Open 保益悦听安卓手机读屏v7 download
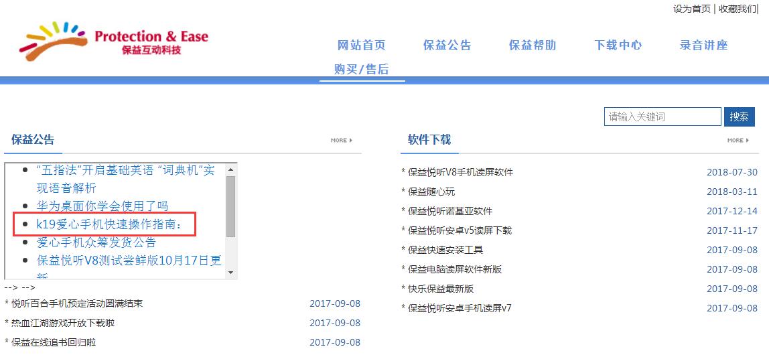The height and width of the screenshot is (359, 769). point(460,308)
